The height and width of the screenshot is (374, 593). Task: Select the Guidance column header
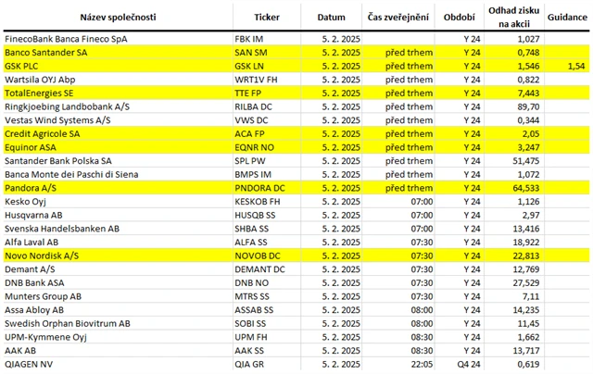tap(567, 17)
